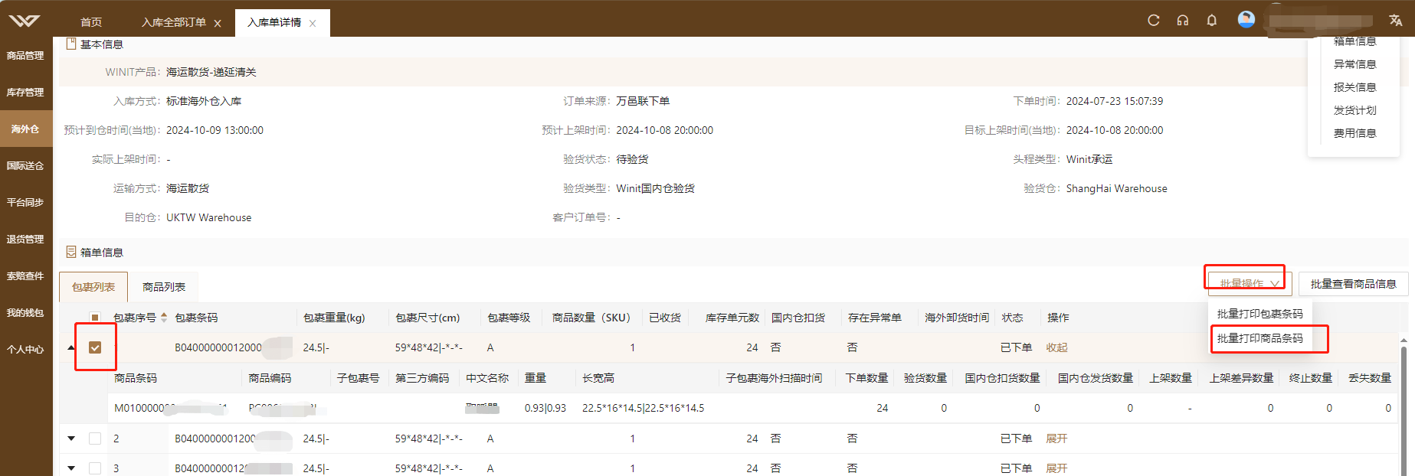Select the 入库单详情 tab

[x=274, y=22]
